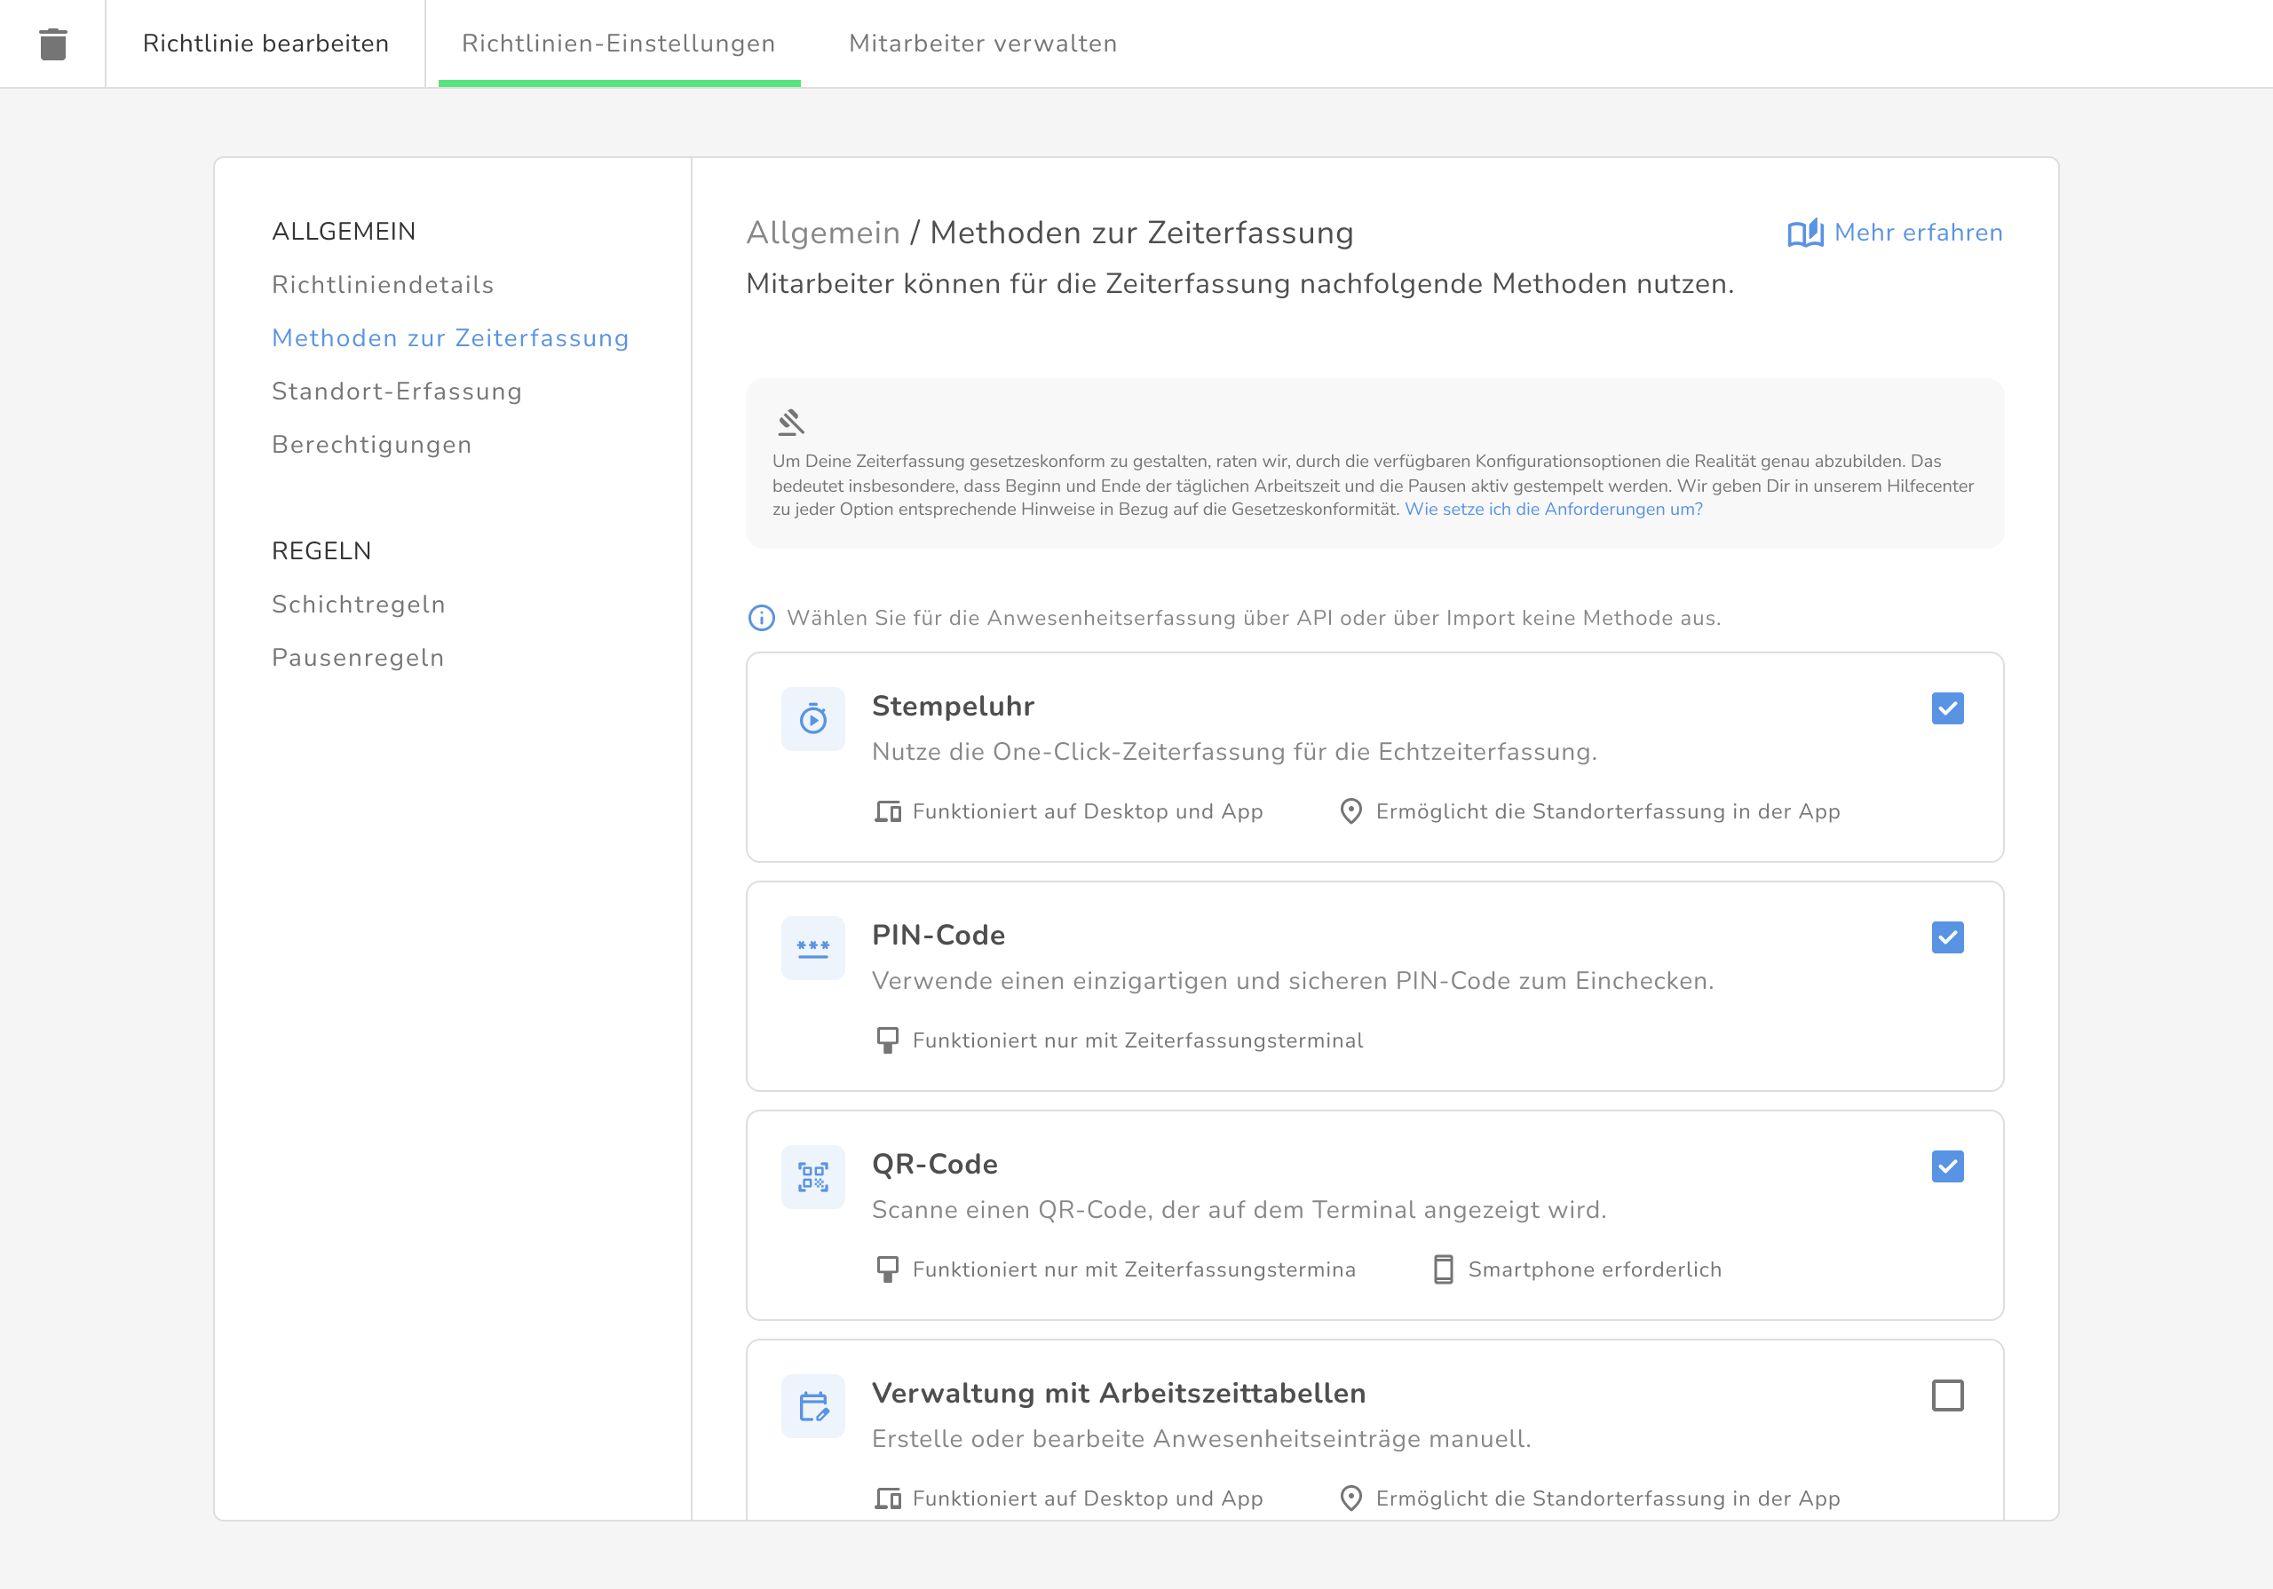Go to Standort-Erfassung in sidebar
The width and height of the screenshot is (2273, 1589).
pyautogui.click(x=396, y=391)
